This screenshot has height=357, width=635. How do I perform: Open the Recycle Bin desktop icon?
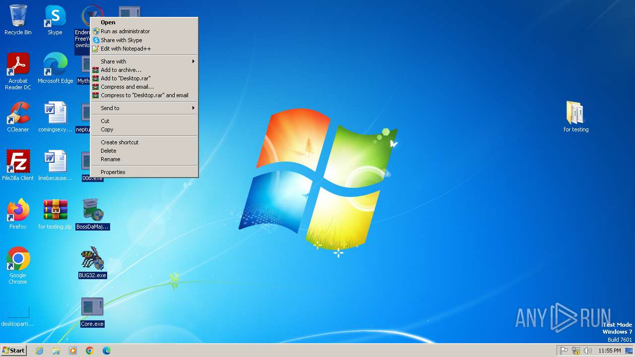click(18, 20)
